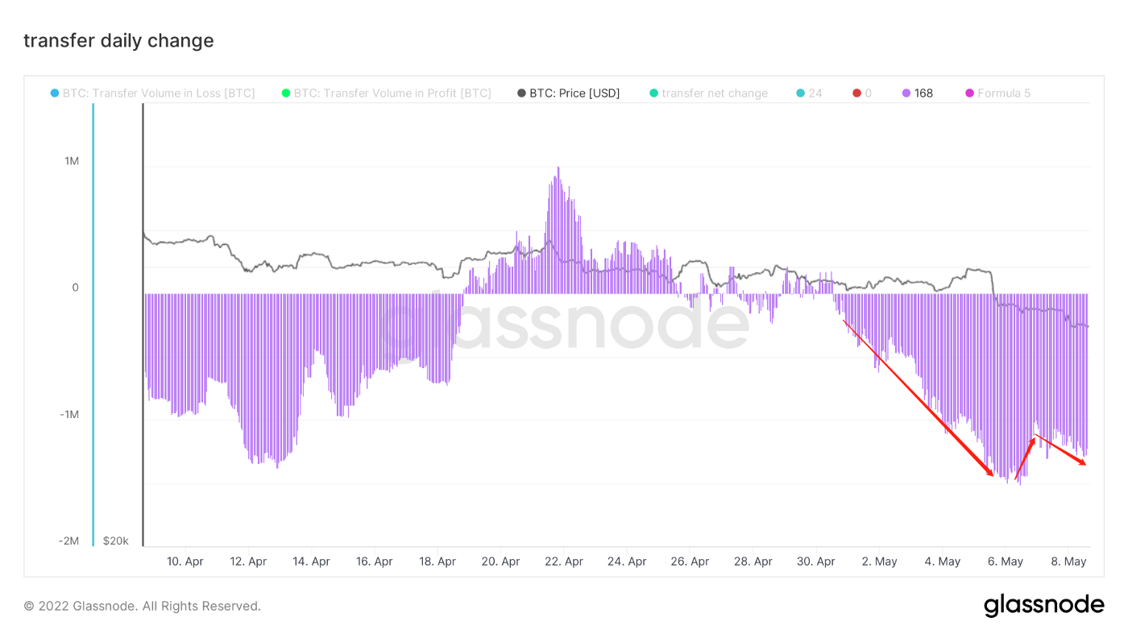Click the transfer daily change title
The image size is (1128, 634).
118,40
